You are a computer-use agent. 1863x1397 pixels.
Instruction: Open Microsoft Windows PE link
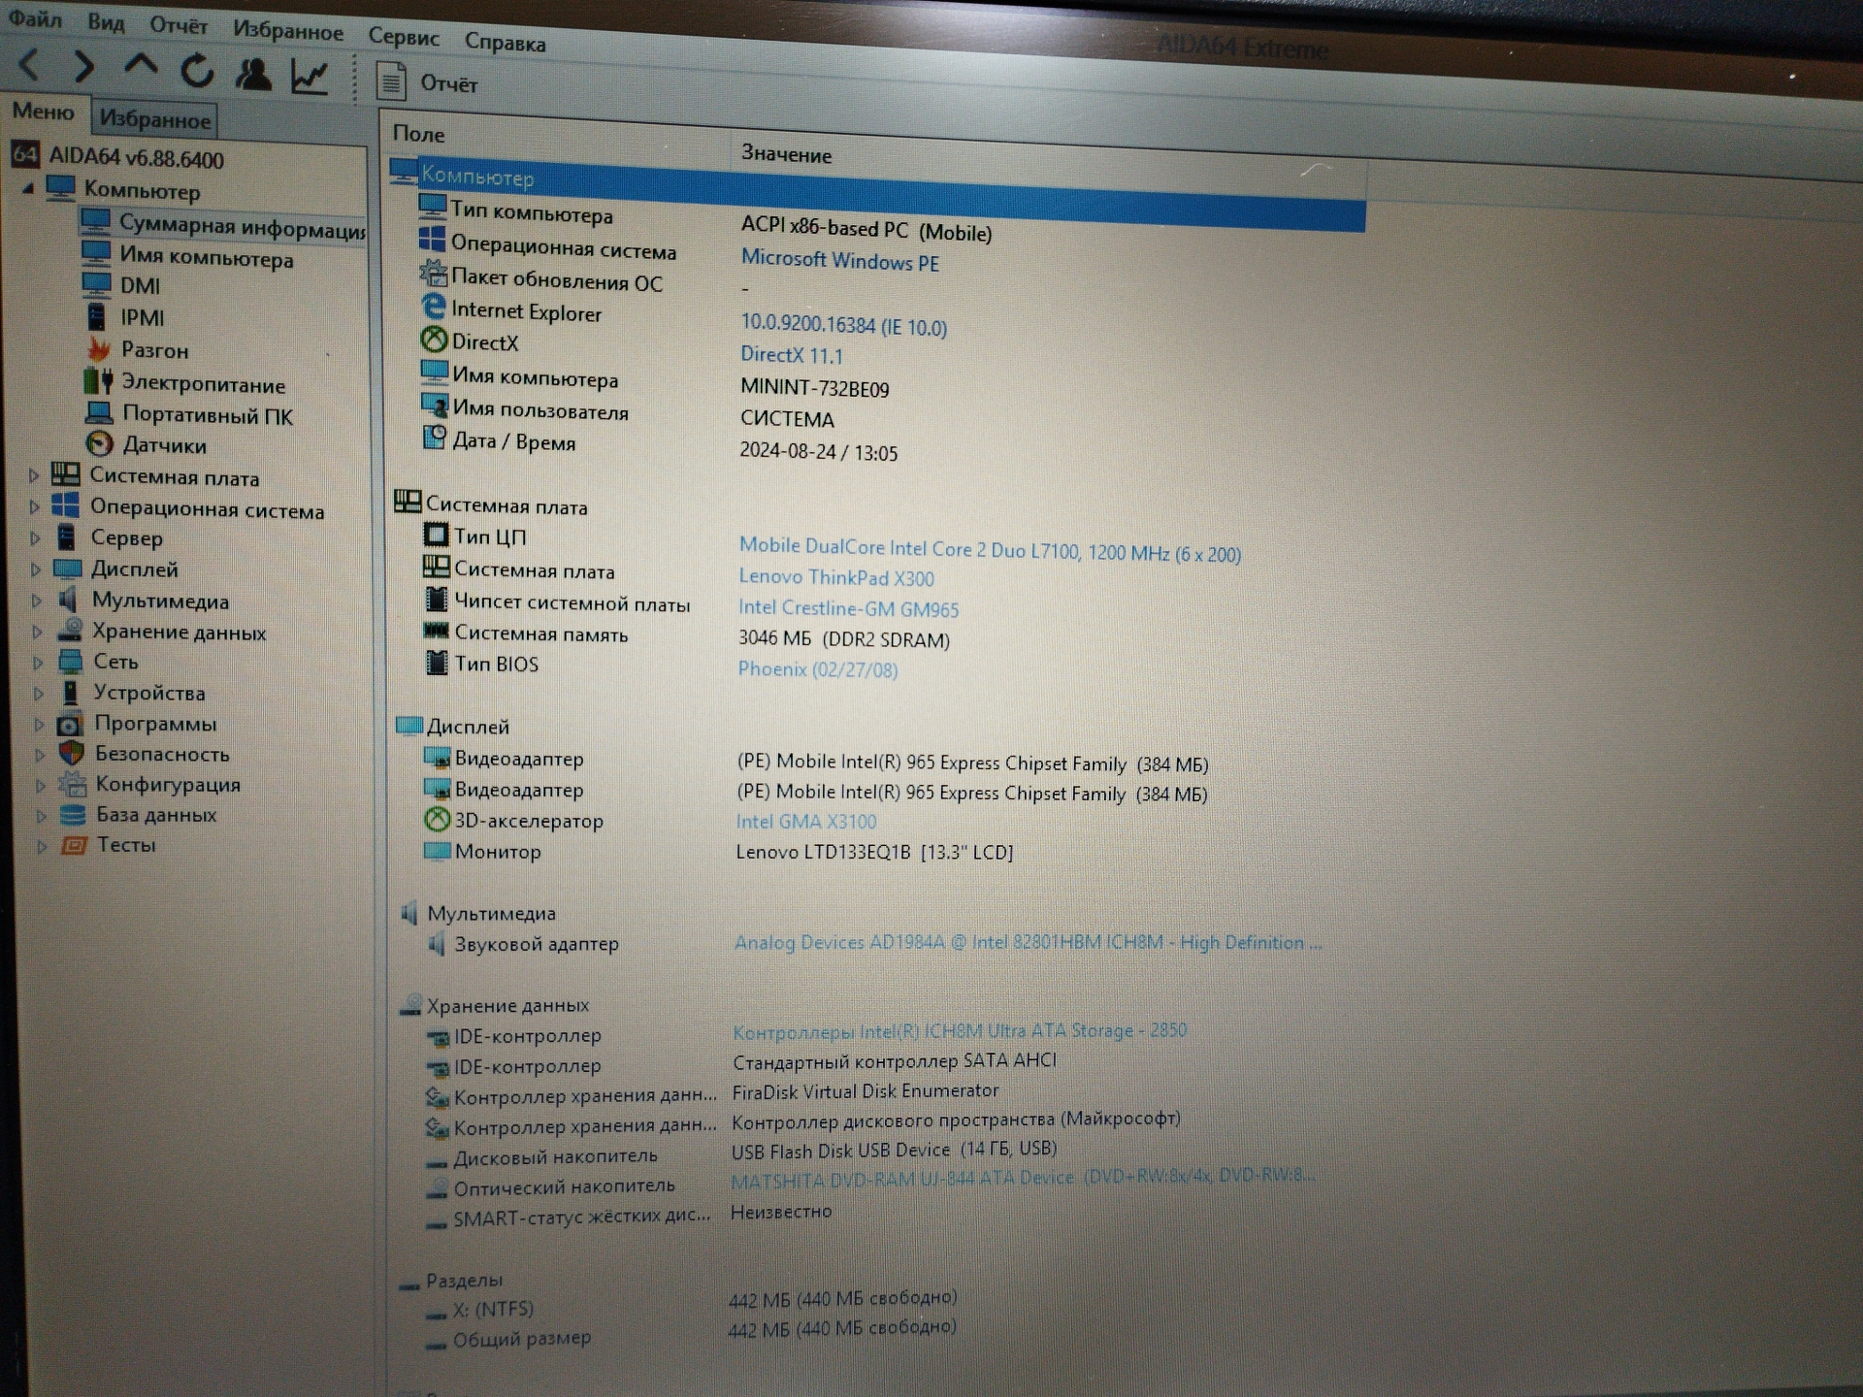tap(840, 261)
